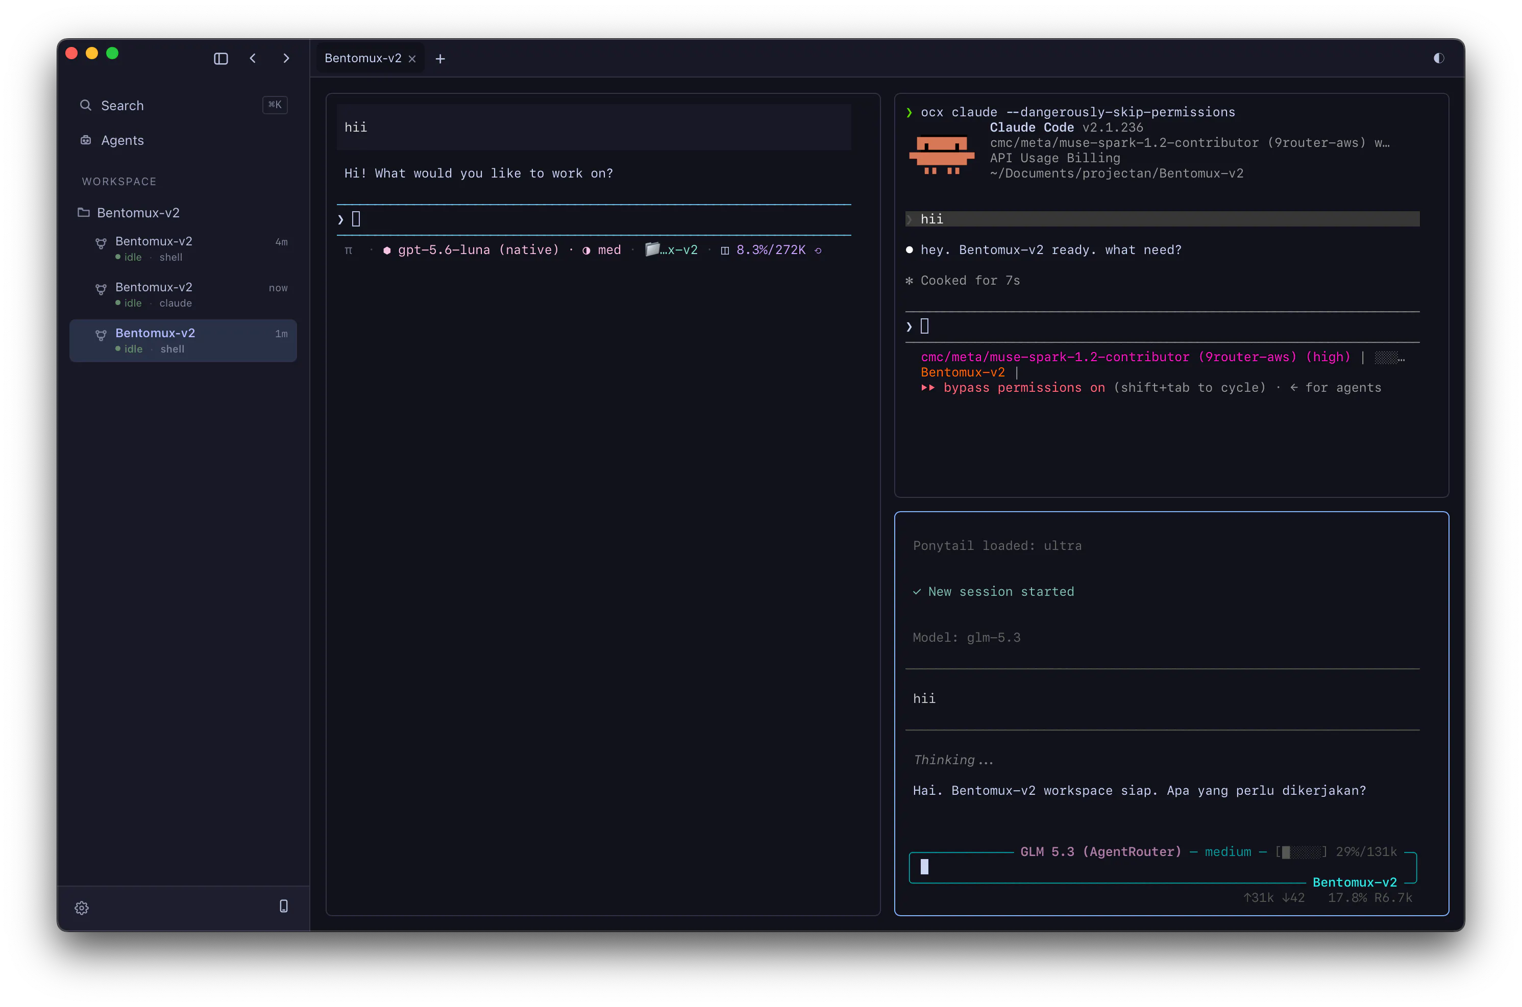Switch to the Bentomux-v2 tab
1522x1007 pixels.
pos(362,59)
